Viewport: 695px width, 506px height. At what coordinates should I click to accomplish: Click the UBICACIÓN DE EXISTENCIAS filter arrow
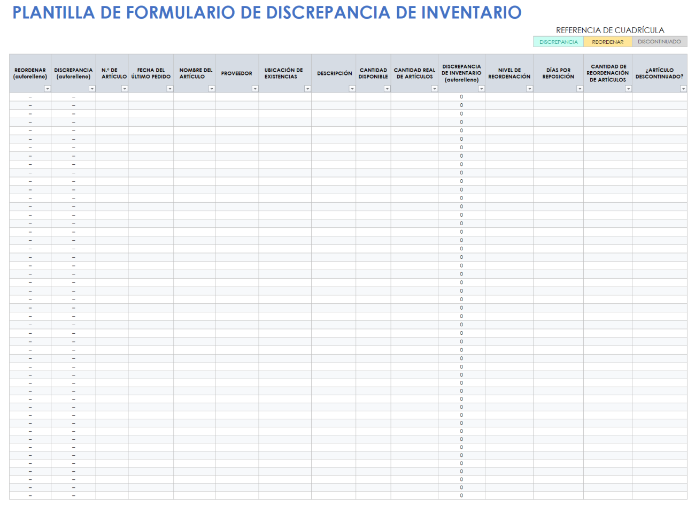[x=307, y=88]
